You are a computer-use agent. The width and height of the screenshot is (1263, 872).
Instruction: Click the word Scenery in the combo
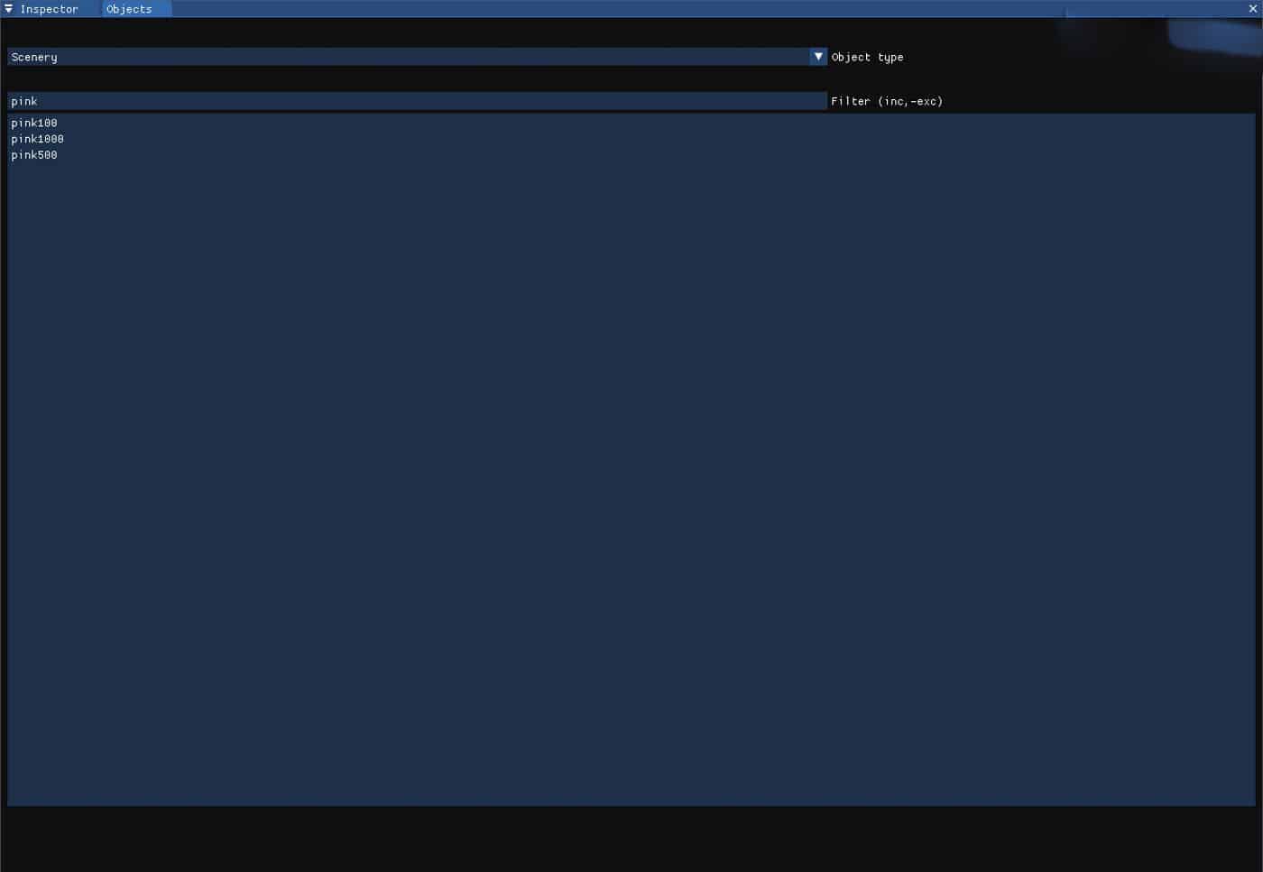click(34, 57)
